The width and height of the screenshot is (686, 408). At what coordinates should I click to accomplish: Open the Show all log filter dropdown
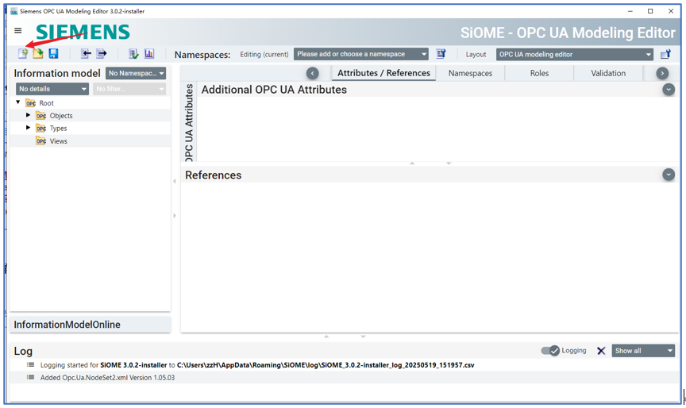(643, 351)
